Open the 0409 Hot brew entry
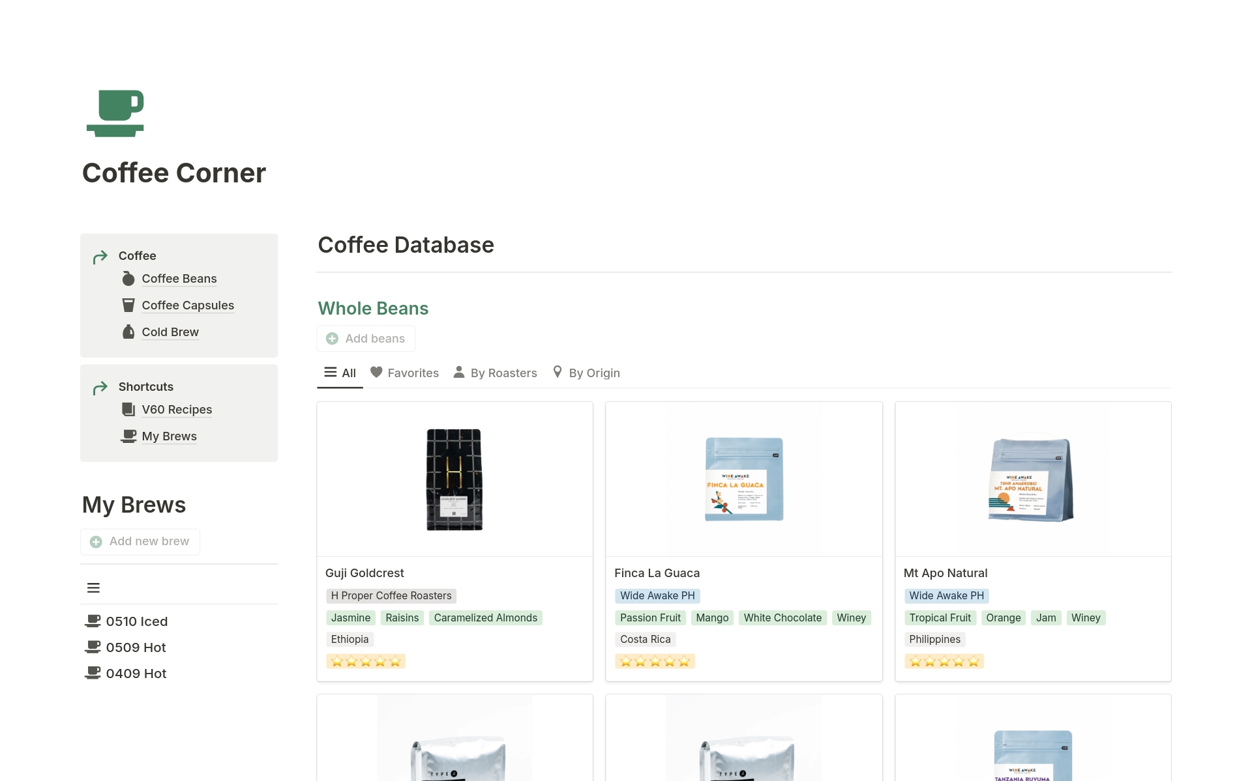1252x781 pixels. pos(136,674)
